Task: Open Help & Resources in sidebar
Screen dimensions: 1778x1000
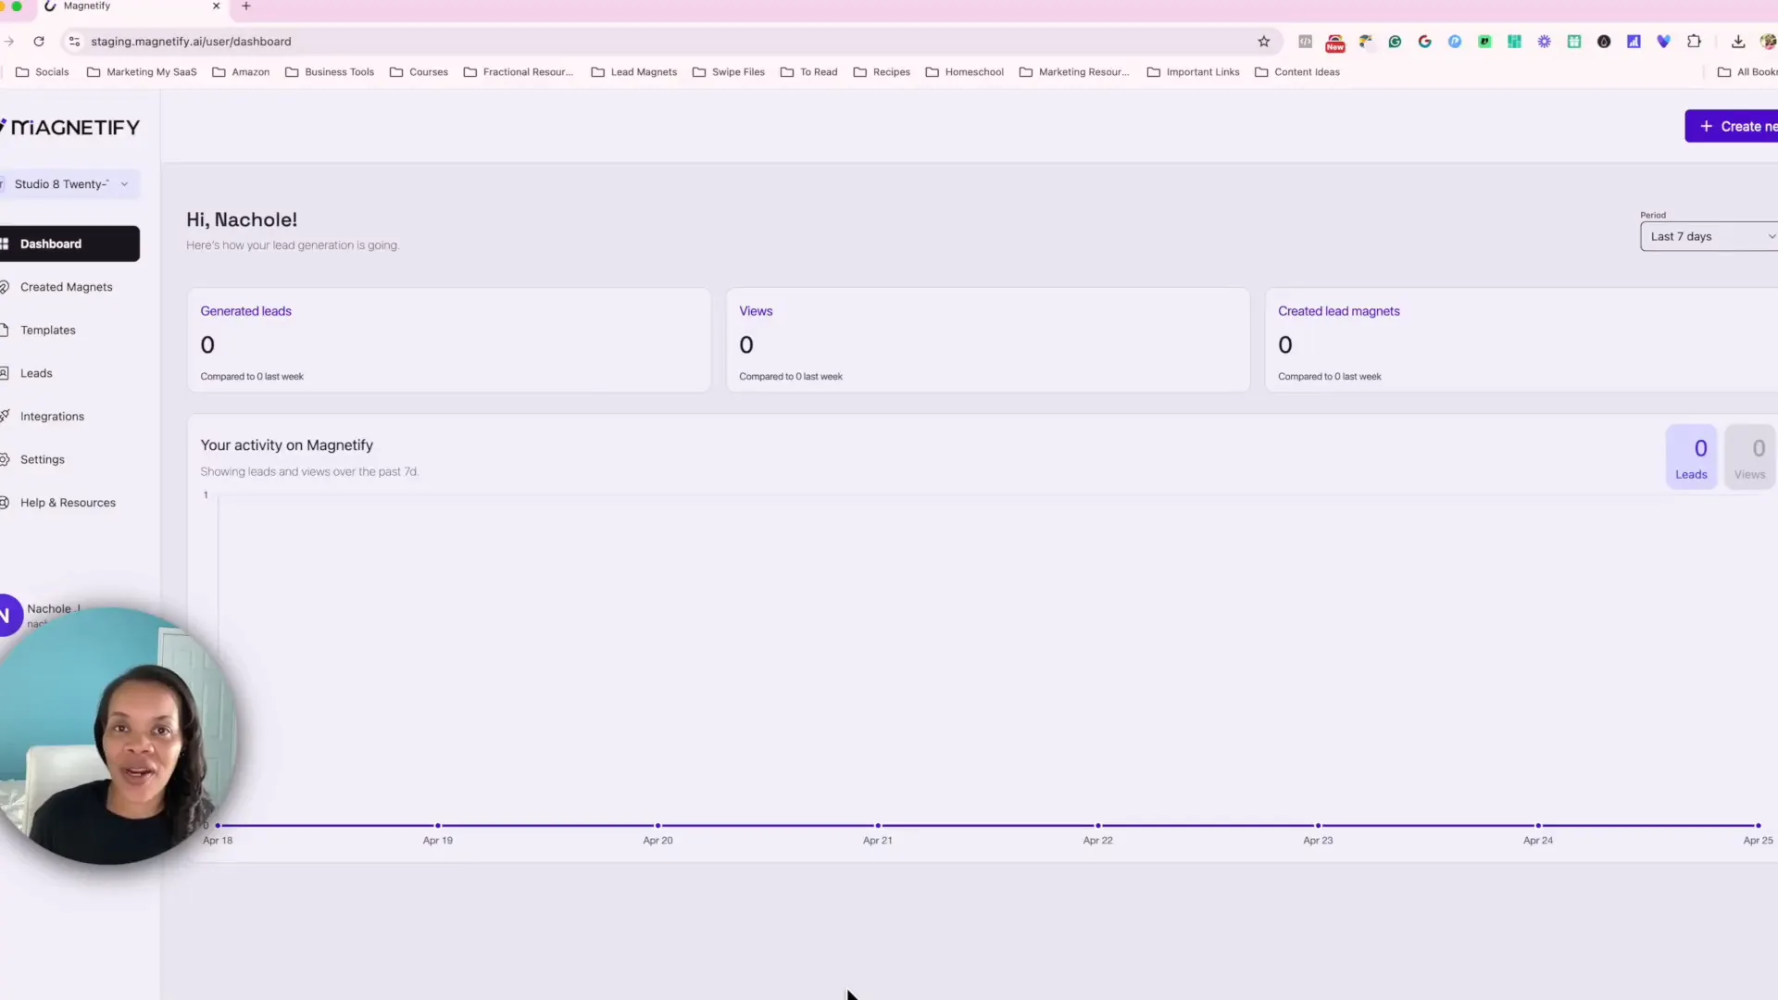Action: [69, 503]
